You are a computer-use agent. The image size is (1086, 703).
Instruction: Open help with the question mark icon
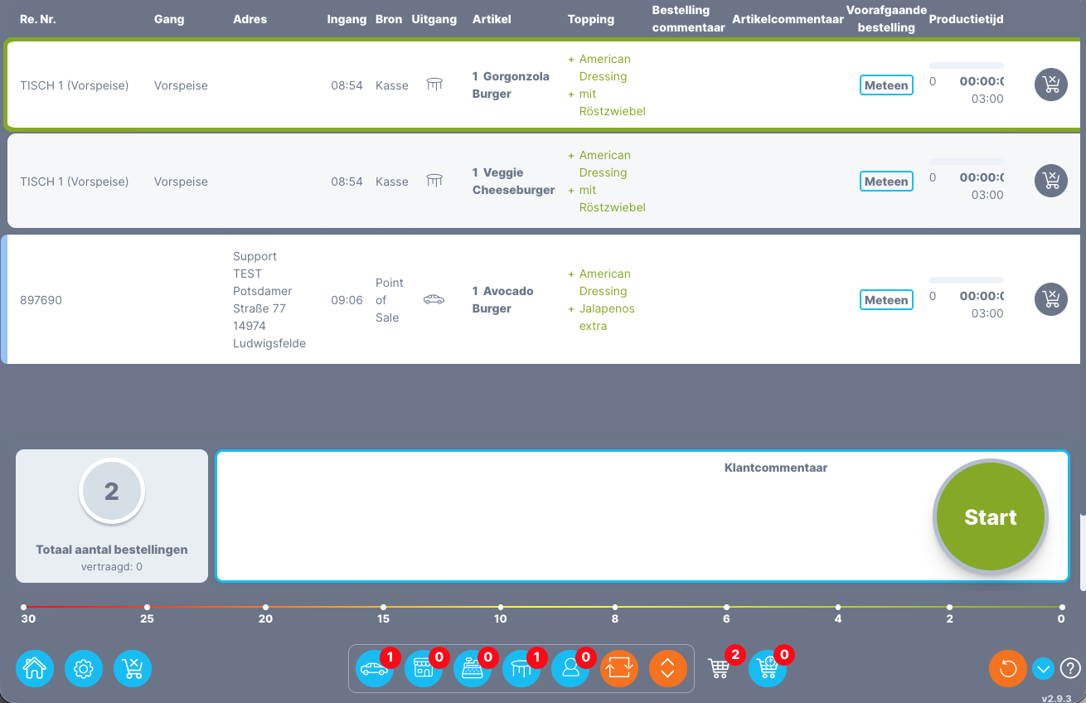1070,668
